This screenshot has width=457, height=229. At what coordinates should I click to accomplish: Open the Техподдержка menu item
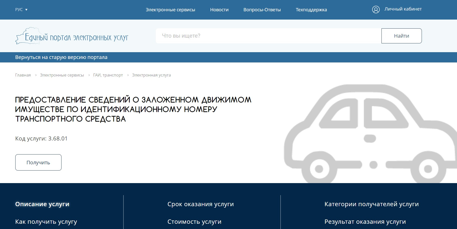tap(311, 10)
